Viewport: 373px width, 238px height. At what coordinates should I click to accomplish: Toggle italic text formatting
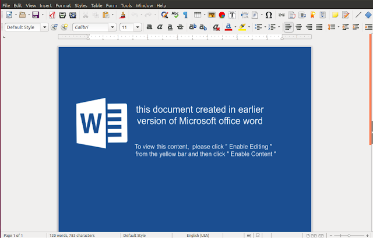(159, 27)
